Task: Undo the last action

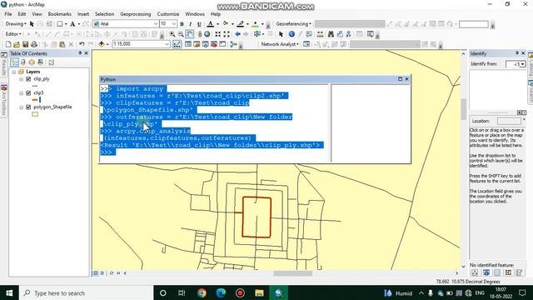Action: (82, 44)
